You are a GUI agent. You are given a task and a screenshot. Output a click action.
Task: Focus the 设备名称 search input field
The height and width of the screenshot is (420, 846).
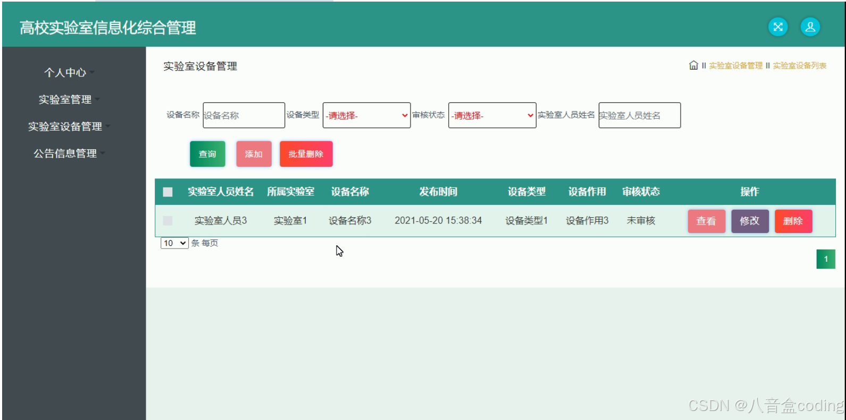[244, 115]
